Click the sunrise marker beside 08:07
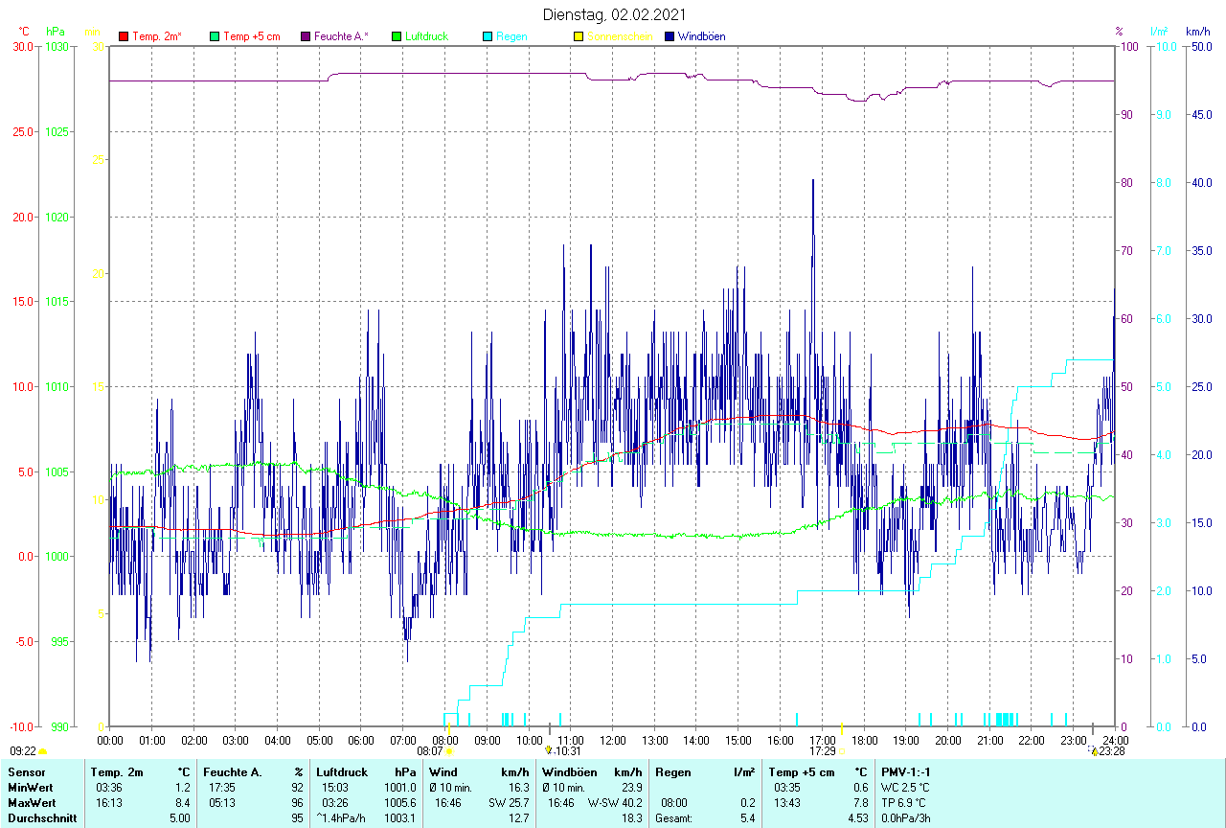This screenshot has width=1226, height=828. click(448, 752)
